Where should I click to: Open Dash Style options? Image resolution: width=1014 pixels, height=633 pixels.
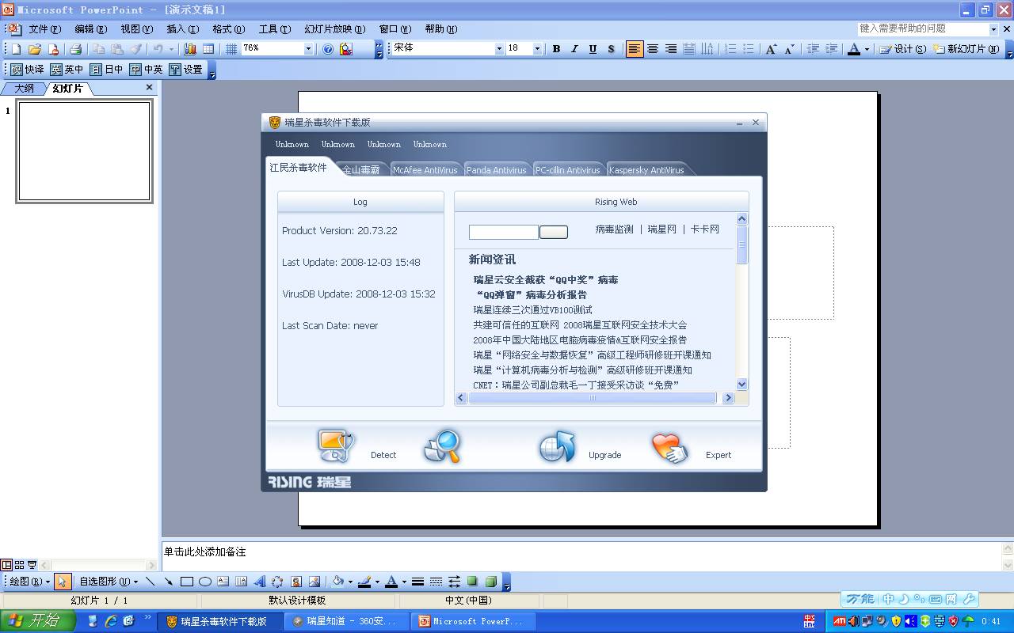point(436,582)
